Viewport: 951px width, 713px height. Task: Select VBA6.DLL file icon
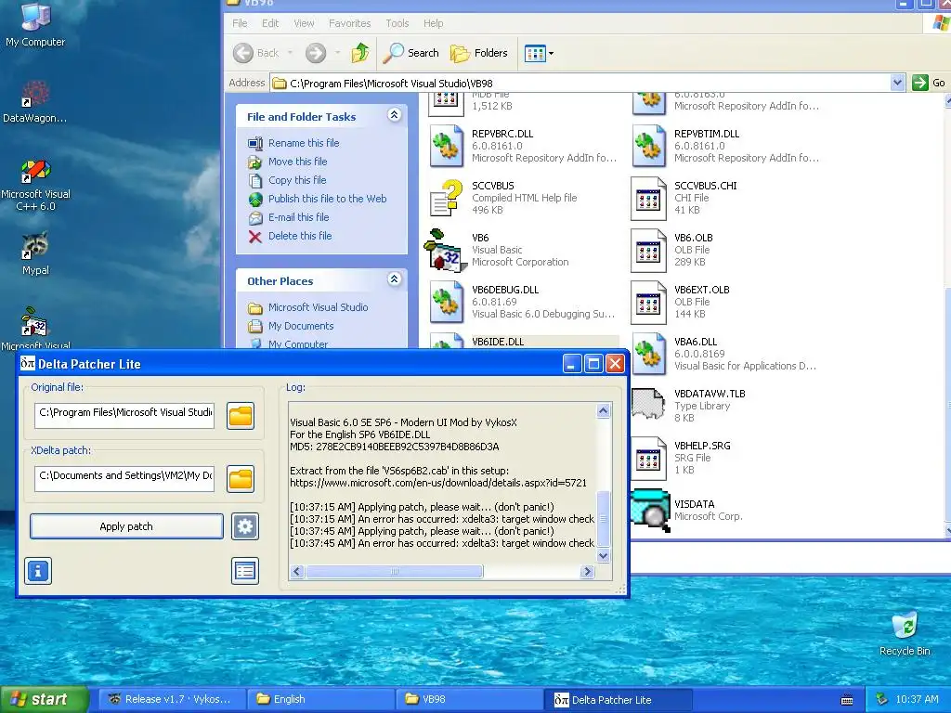648,354
